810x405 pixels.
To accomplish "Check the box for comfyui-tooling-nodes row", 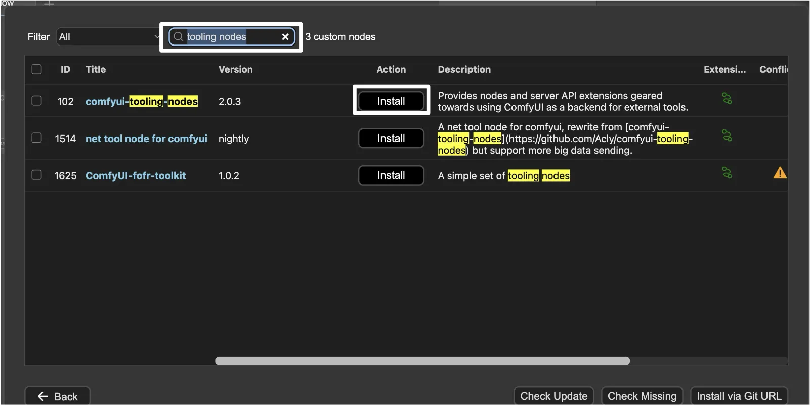I will 37,101.
